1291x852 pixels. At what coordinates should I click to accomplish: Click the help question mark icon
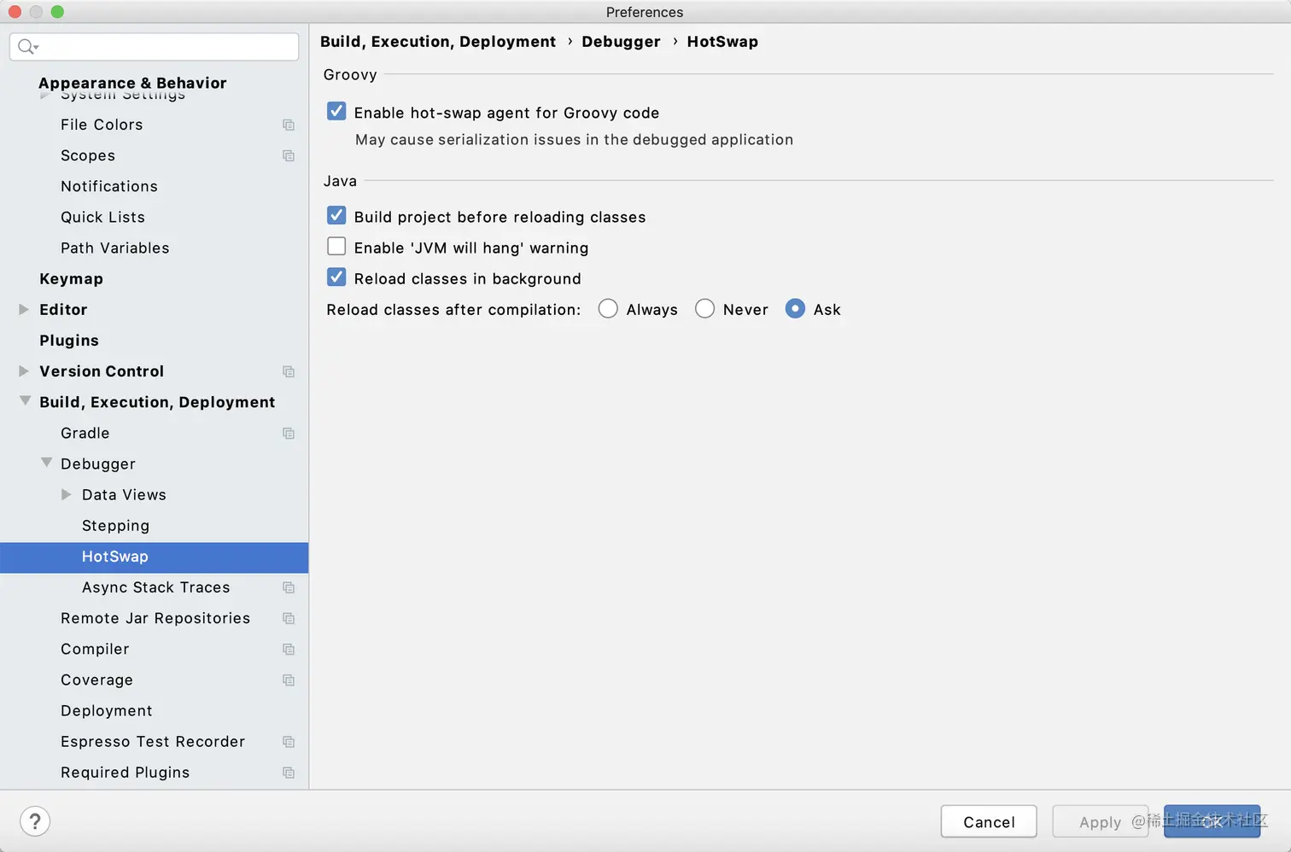35,822
